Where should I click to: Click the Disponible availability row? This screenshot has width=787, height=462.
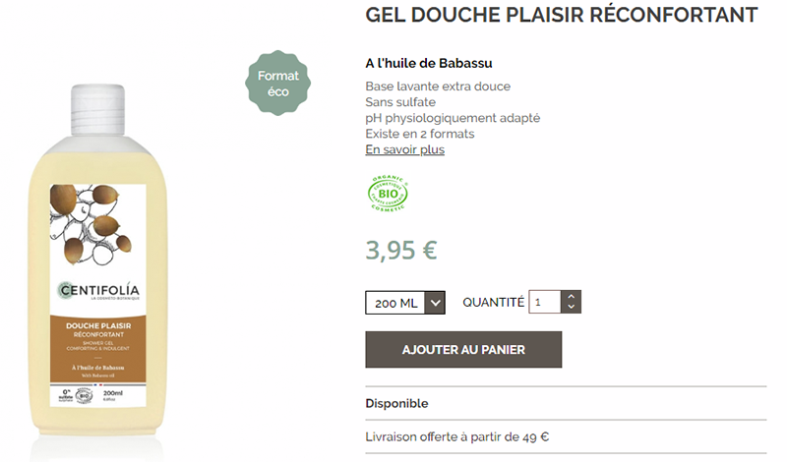tap(566, 403)
